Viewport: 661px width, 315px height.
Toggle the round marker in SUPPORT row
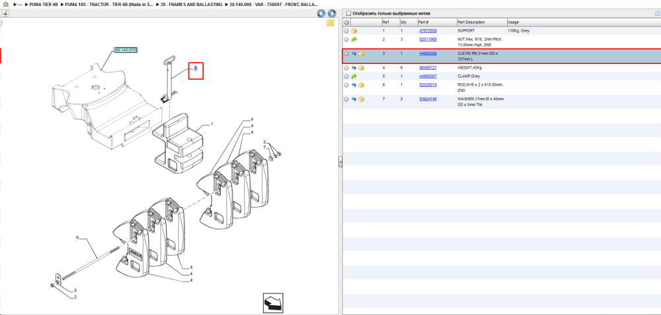point(346,31)
